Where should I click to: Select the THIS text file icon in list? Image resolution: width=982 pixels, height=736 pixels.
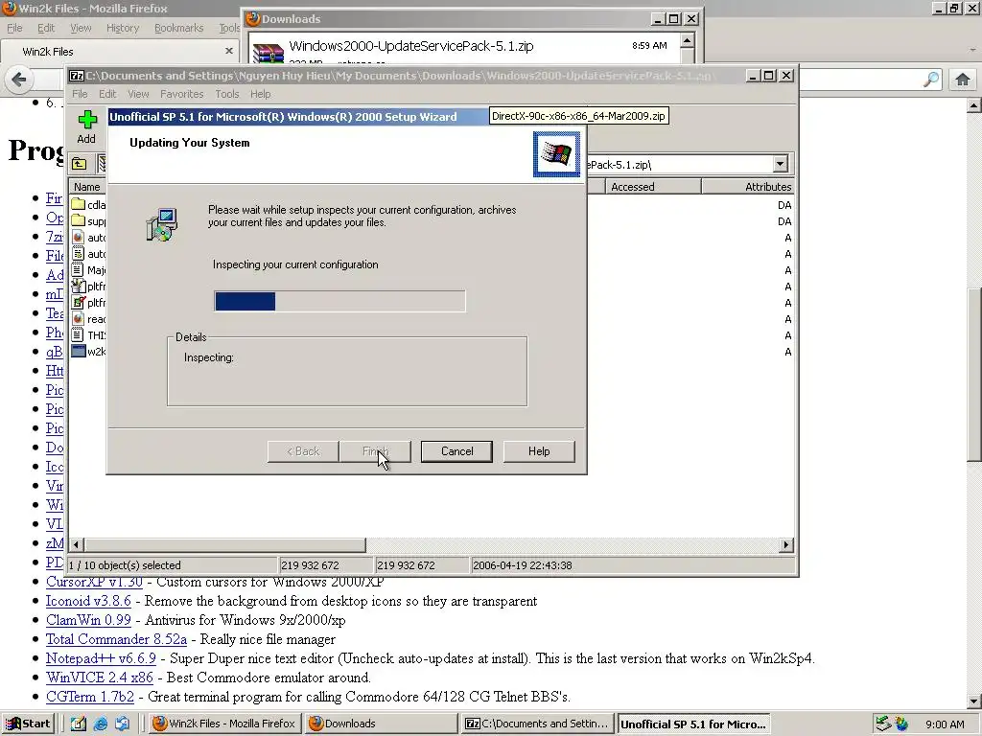(x=78, y=334)
